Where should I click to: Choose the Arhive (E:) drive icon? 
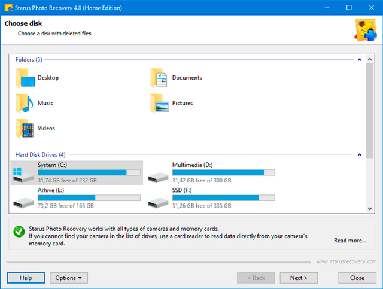coord(23,203)
